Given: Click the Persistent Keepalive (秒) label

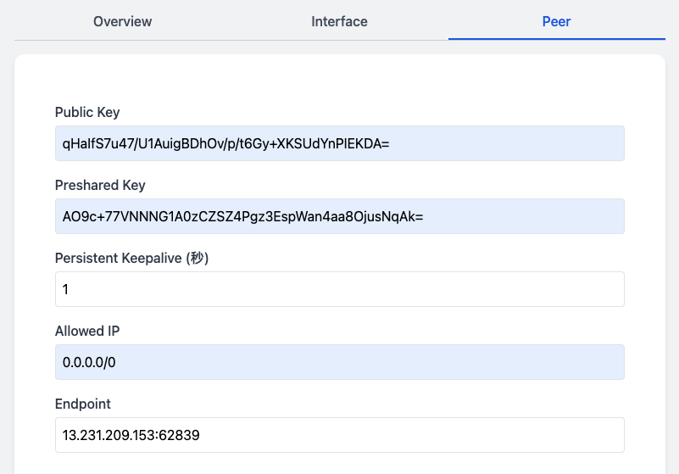Looking at the screenshot, I should click(x=131, y=258).
